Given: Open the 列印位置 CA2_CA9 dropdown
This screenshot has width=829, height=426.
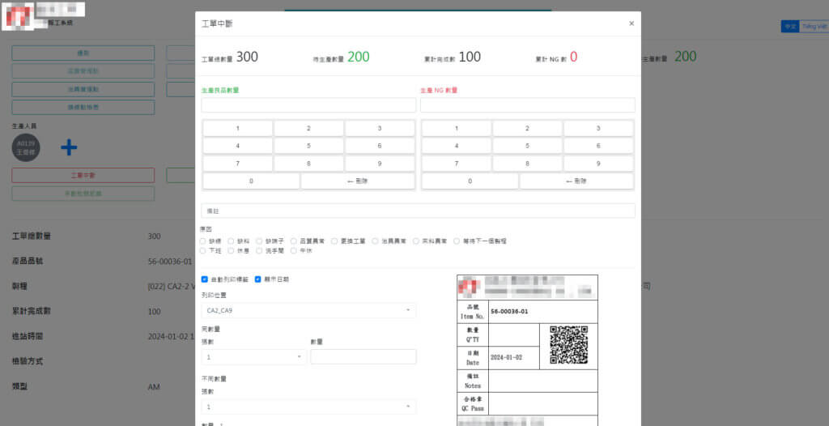Looking at the screenshot, I should 308,311.
